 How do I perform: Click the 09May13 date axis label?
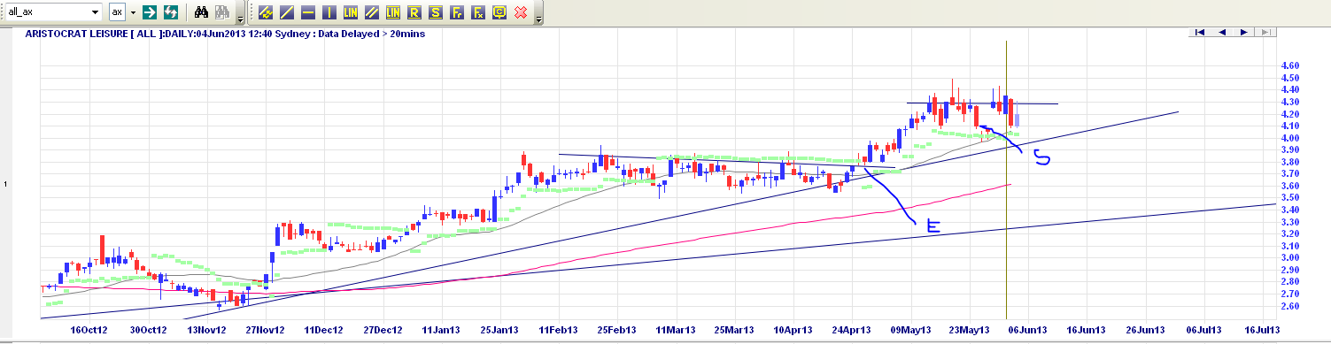[910, 330]
